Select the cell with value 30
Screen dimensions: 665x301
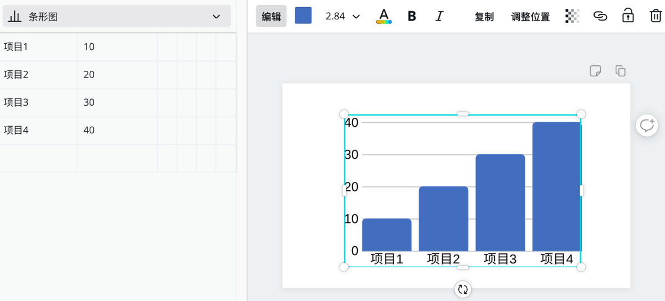pos(117,102)
